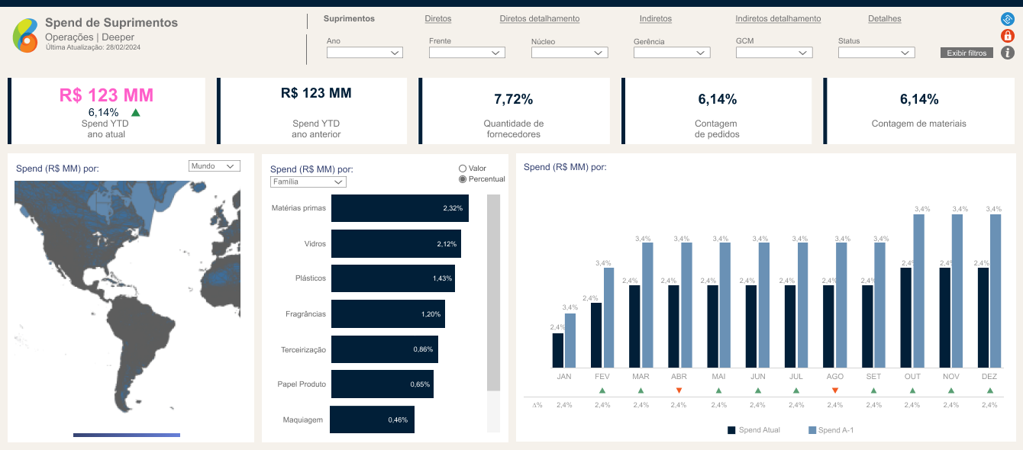Select the Percentual radio button
The height and width of the screenshot is (450, 1023).
[x=463, y=179]
